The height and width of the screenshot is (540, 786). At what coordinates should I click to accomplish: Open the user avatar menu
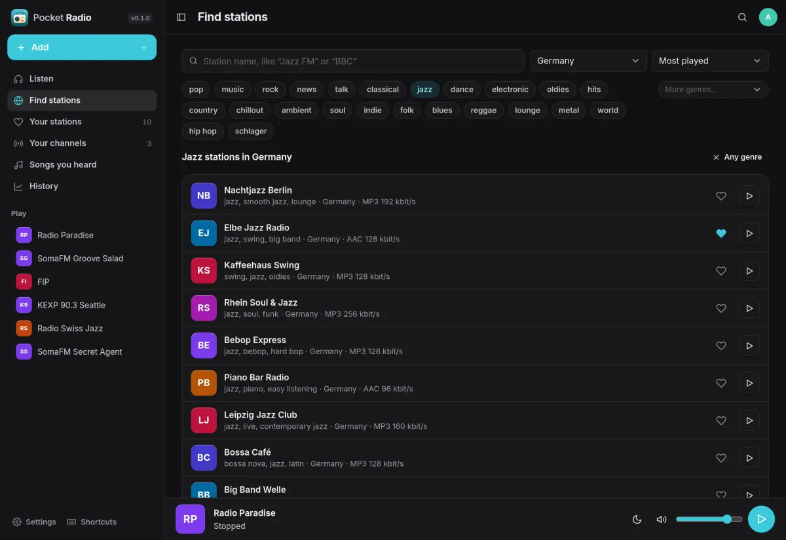click(768, 18)
